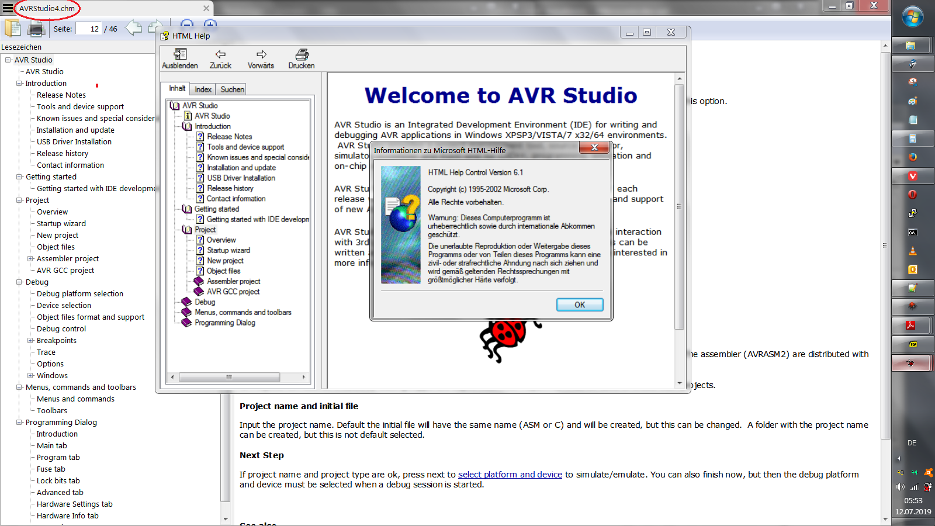Select Menus, commands and toolbars in HTML Help

[x=243, y=313]
